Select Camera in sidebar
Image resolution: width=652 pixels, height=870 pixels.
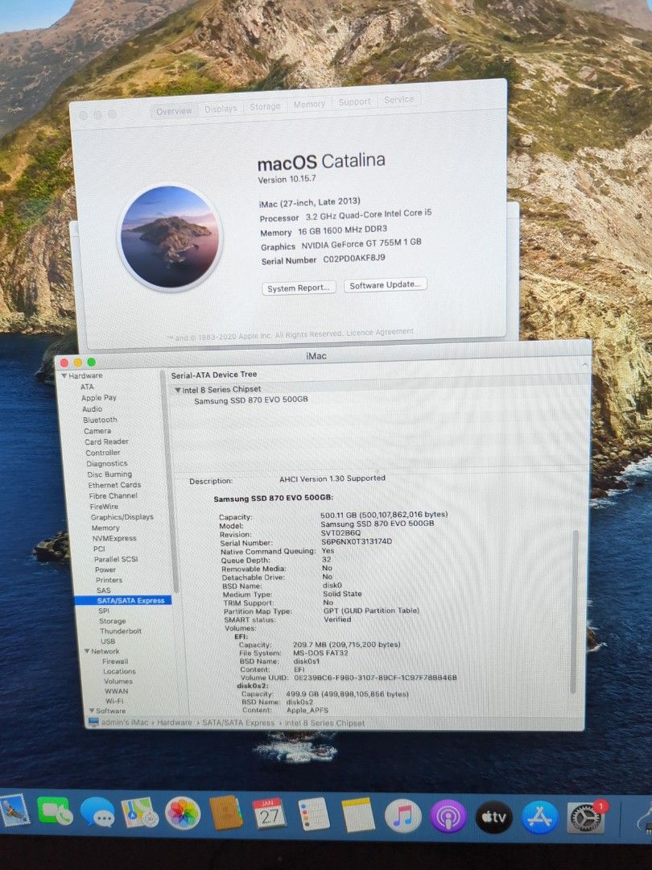[97, 431]
